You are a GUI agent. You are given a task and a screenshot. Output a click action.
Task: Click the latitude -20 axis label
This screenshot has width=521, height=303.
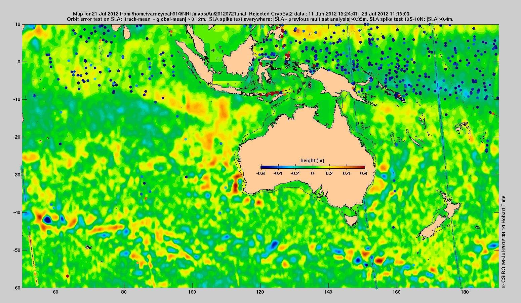[x=17, y=137]
